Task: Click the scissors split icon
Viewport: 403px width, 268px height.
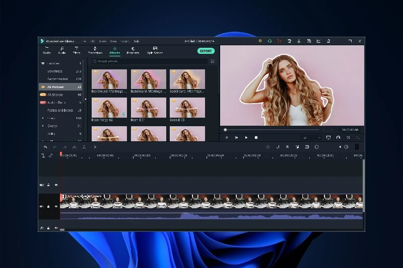Action: coord(74,147)
